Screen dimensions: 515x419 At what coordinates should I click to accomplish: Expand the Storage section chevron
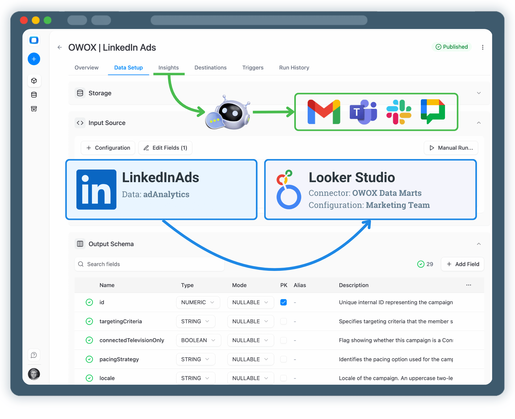[x=479, y=93]
